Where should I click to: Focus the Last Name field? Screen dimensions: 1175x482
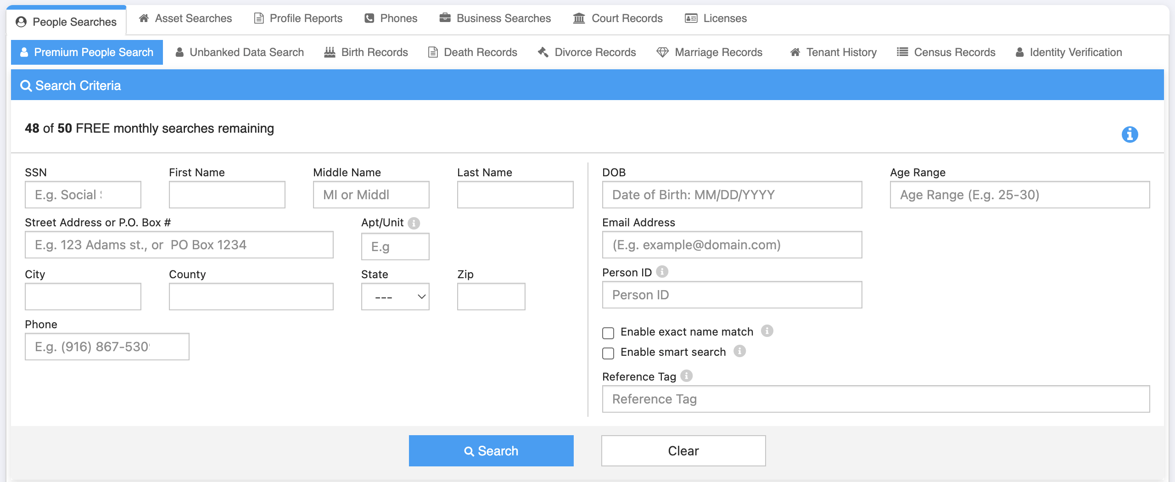pyautogui.click(x=515, y=195)
